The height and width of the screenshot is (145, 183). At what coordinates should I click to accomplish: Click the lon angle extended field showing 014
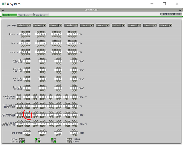[x=27, y=61]
